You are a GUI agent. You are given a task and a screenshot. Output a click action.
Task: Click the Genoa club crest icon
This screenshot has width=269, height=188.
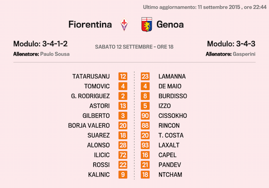click(146, 24)
